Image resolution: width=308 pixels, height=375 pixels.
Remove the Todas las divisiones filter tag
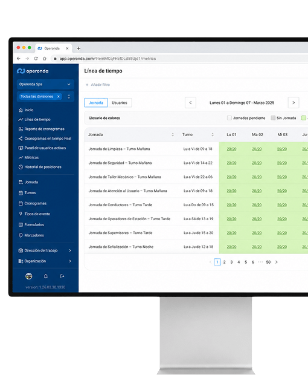(x=59, y=97)
